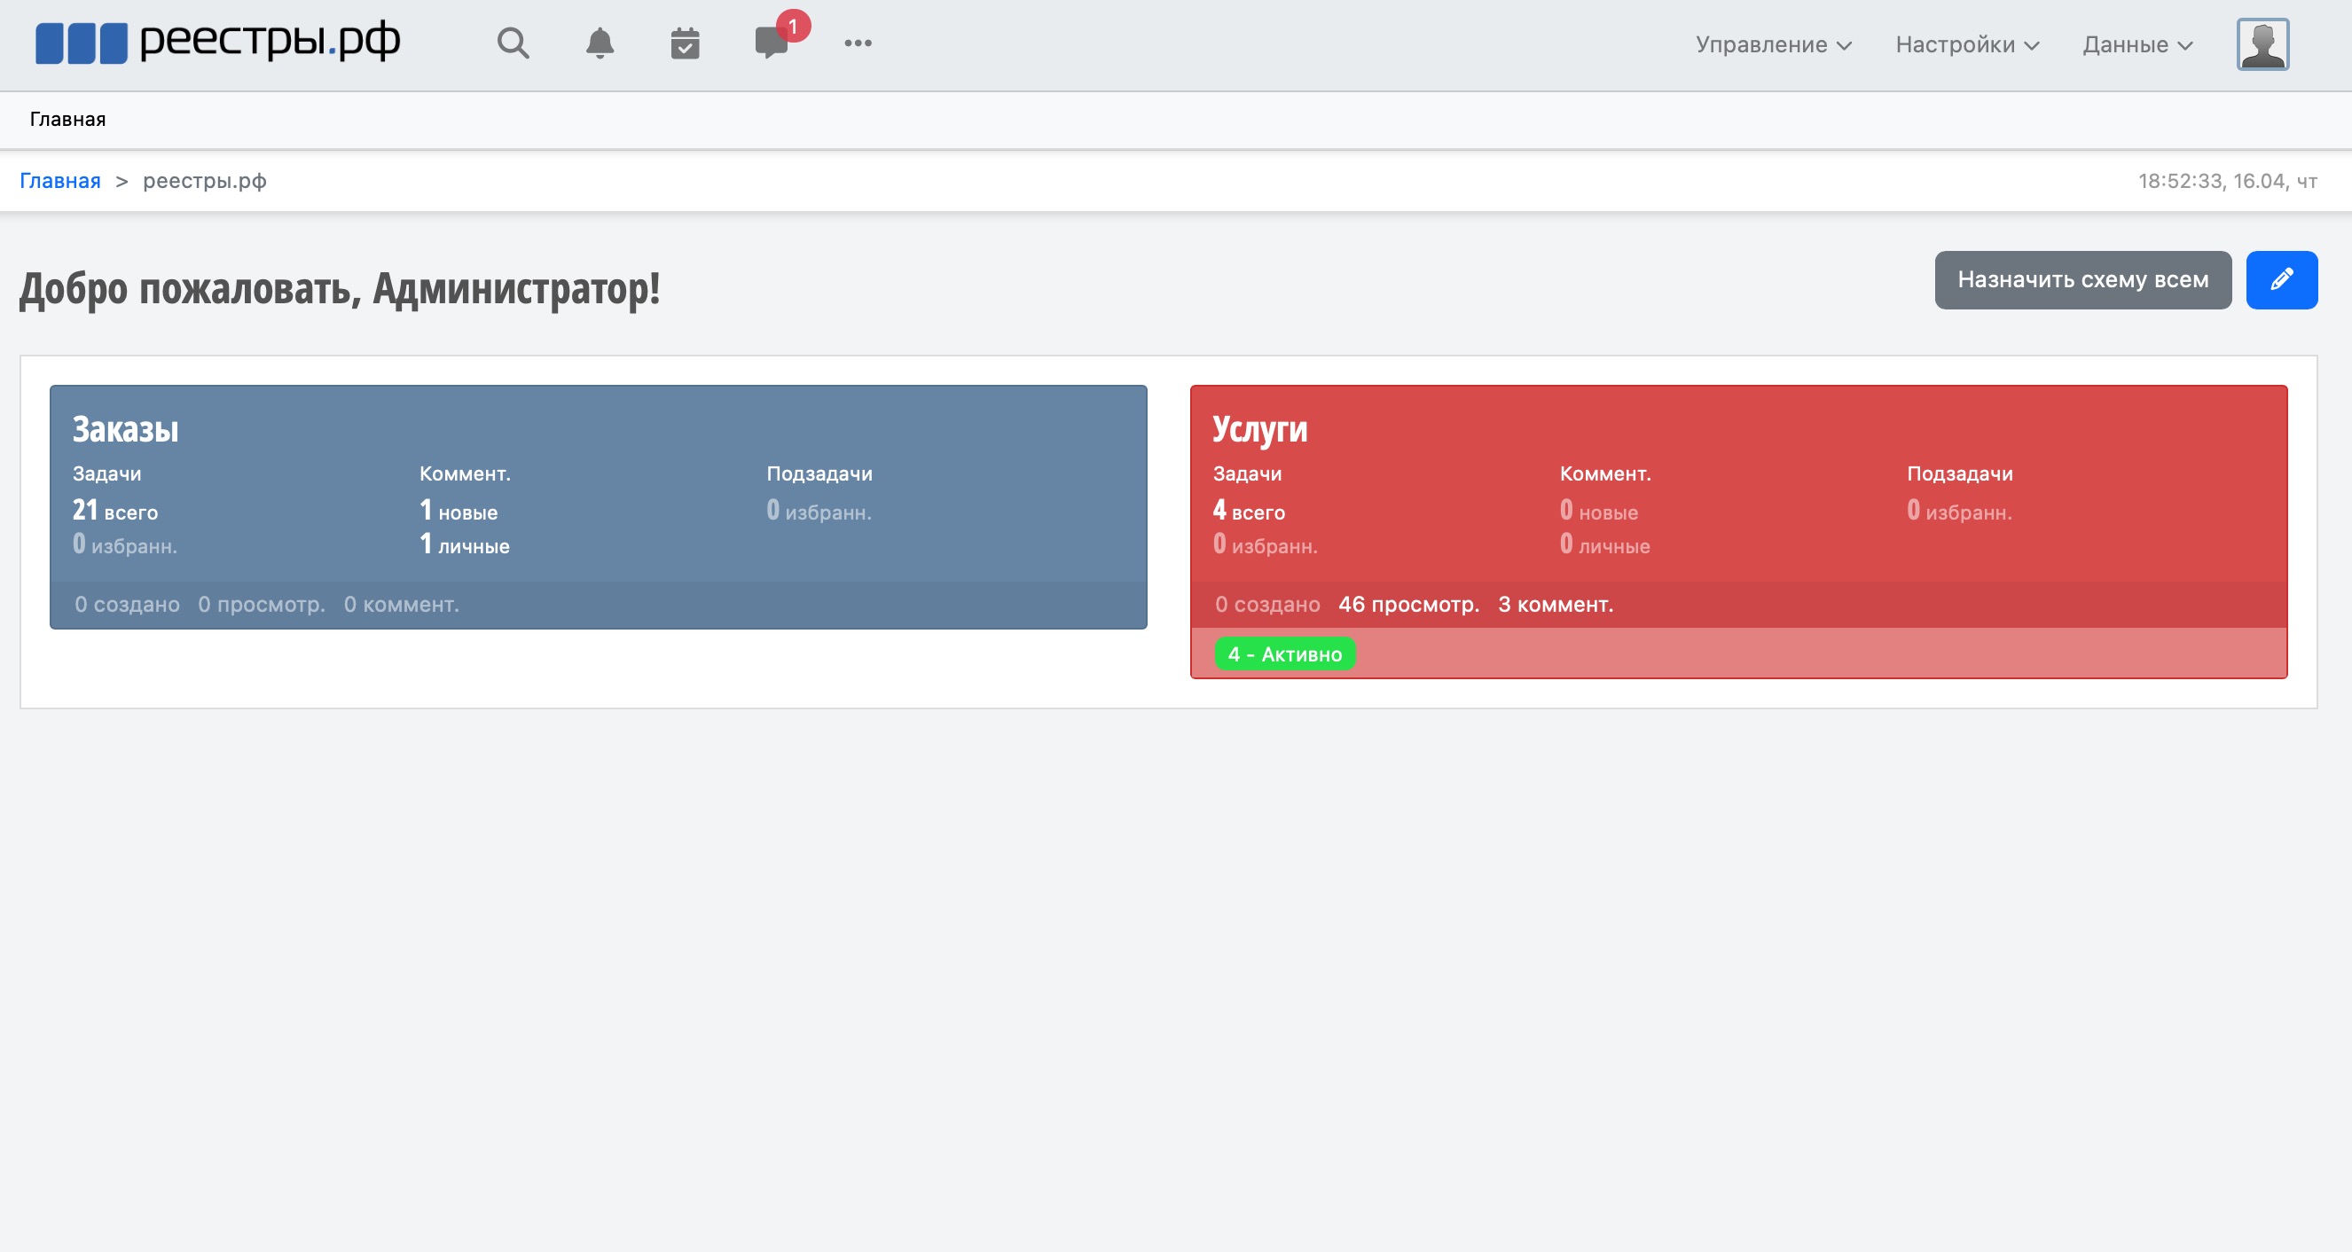The image size is (2352, 1252).
Task: Click the blue pencil edit button
Action: (2282, 279)
